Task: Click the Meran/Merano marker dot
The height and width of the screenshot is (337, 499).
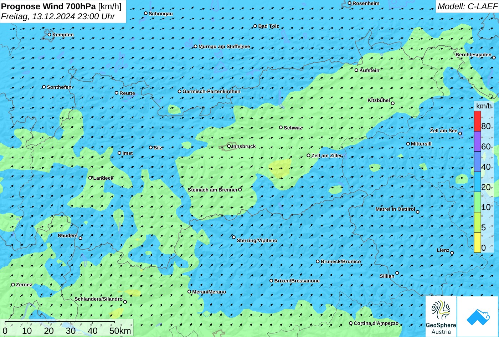Action: [x=189, y=292]
